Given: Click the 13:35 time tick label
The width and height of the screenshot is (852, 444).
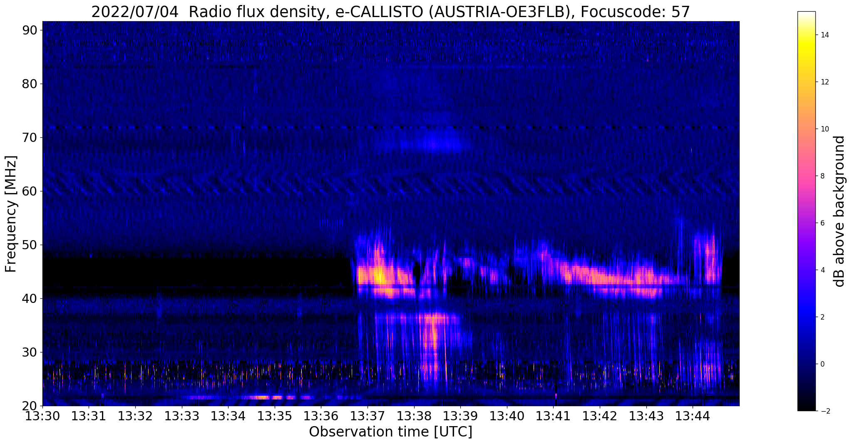Looking at the screenshot, I should 275,416.
